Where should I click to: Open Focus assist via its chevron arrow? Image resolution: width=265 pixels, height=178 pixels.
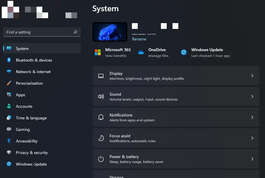point(252,138)
